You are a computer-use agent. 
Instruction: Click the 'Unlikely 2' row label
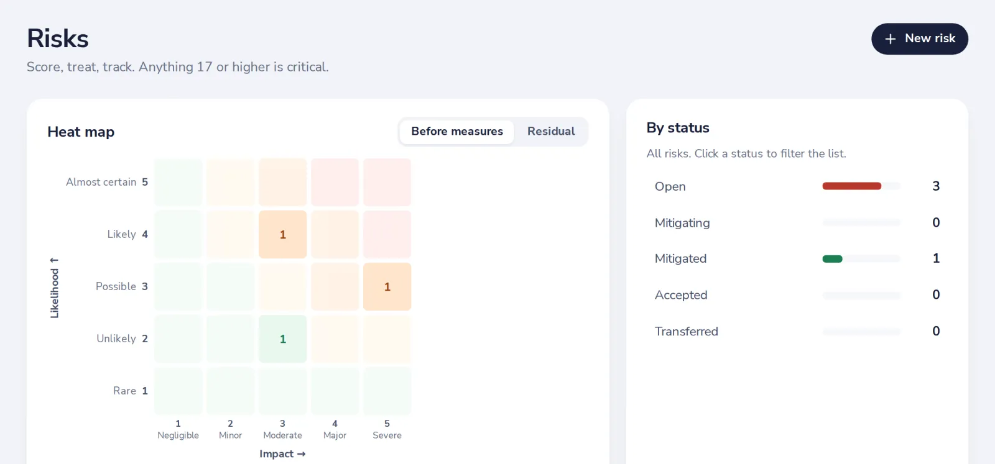[122, 339]
